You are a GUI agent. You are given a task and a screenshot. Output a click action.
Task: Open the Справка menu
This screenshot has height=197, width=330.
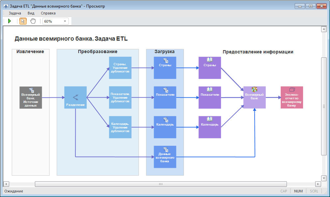click(48, 13)
